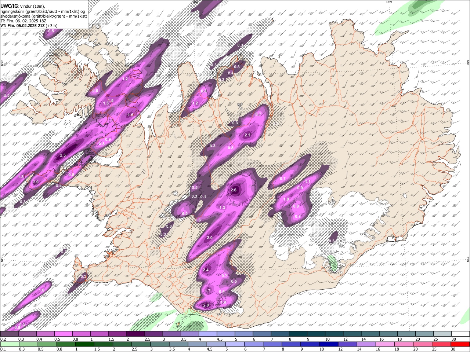Click the '1.7' precipitation value on the map

click(x=208, y=291)
